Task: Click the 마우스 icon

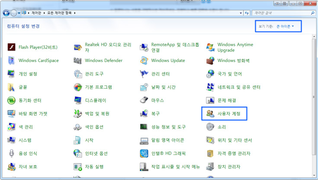Action: tap(144, 100)
